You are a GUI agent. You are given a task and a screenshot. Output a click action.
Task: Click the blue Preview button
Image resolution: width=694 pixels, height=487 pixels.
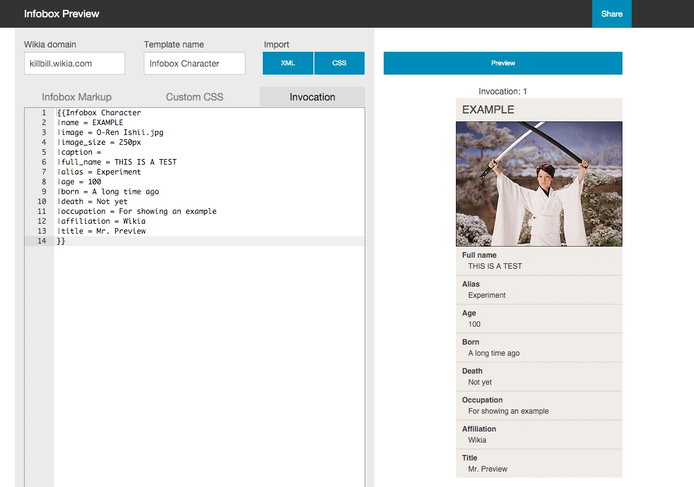click(x=503, y=63)
